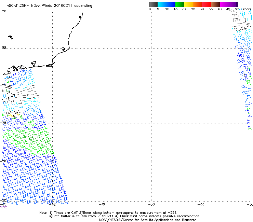The width and height of the screenshot is (253, 222).
Task: Click the NOAA/NESDIS Center credit line
Action: coord(148,220)
